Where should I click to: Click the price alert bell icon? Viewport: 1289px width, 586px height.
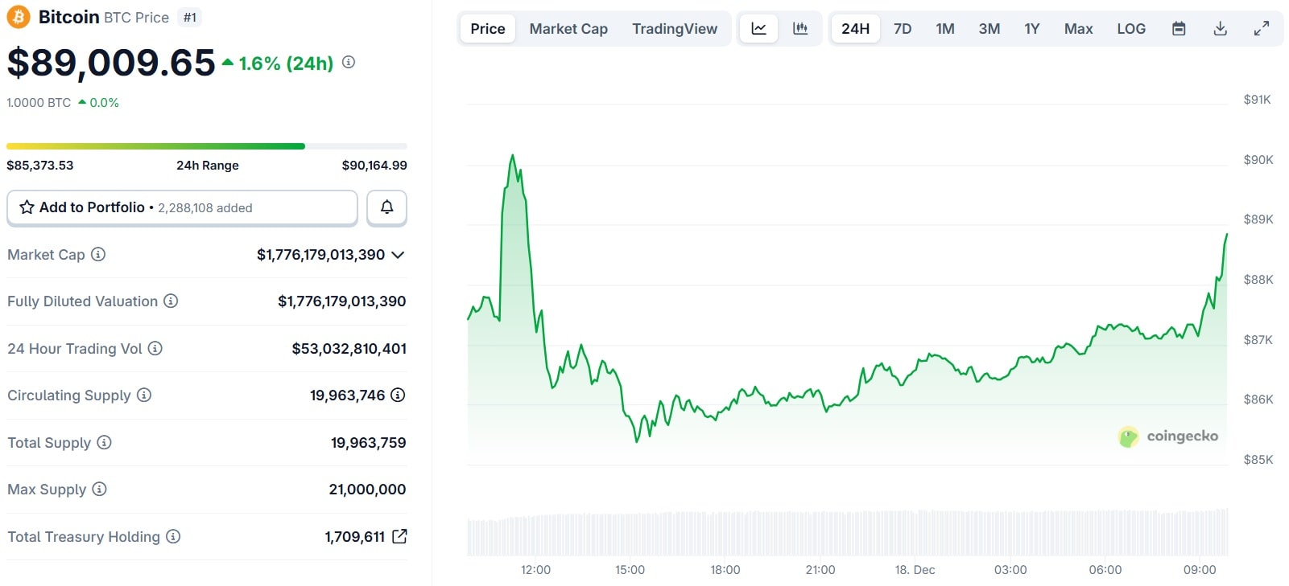pos(386,207)
